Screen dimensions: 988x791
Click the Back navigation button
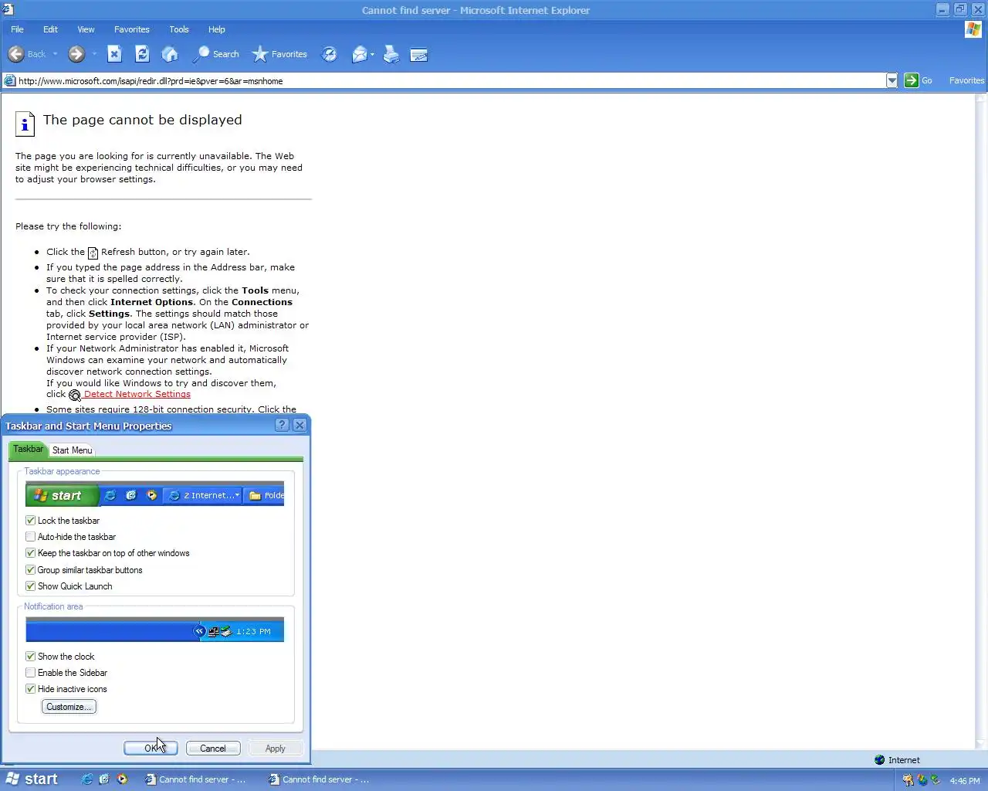click(x=26, y=54)
